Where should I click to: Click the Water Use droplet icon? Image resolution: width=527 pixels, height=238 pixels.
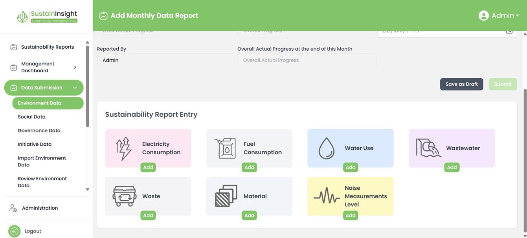pos(326,148)
